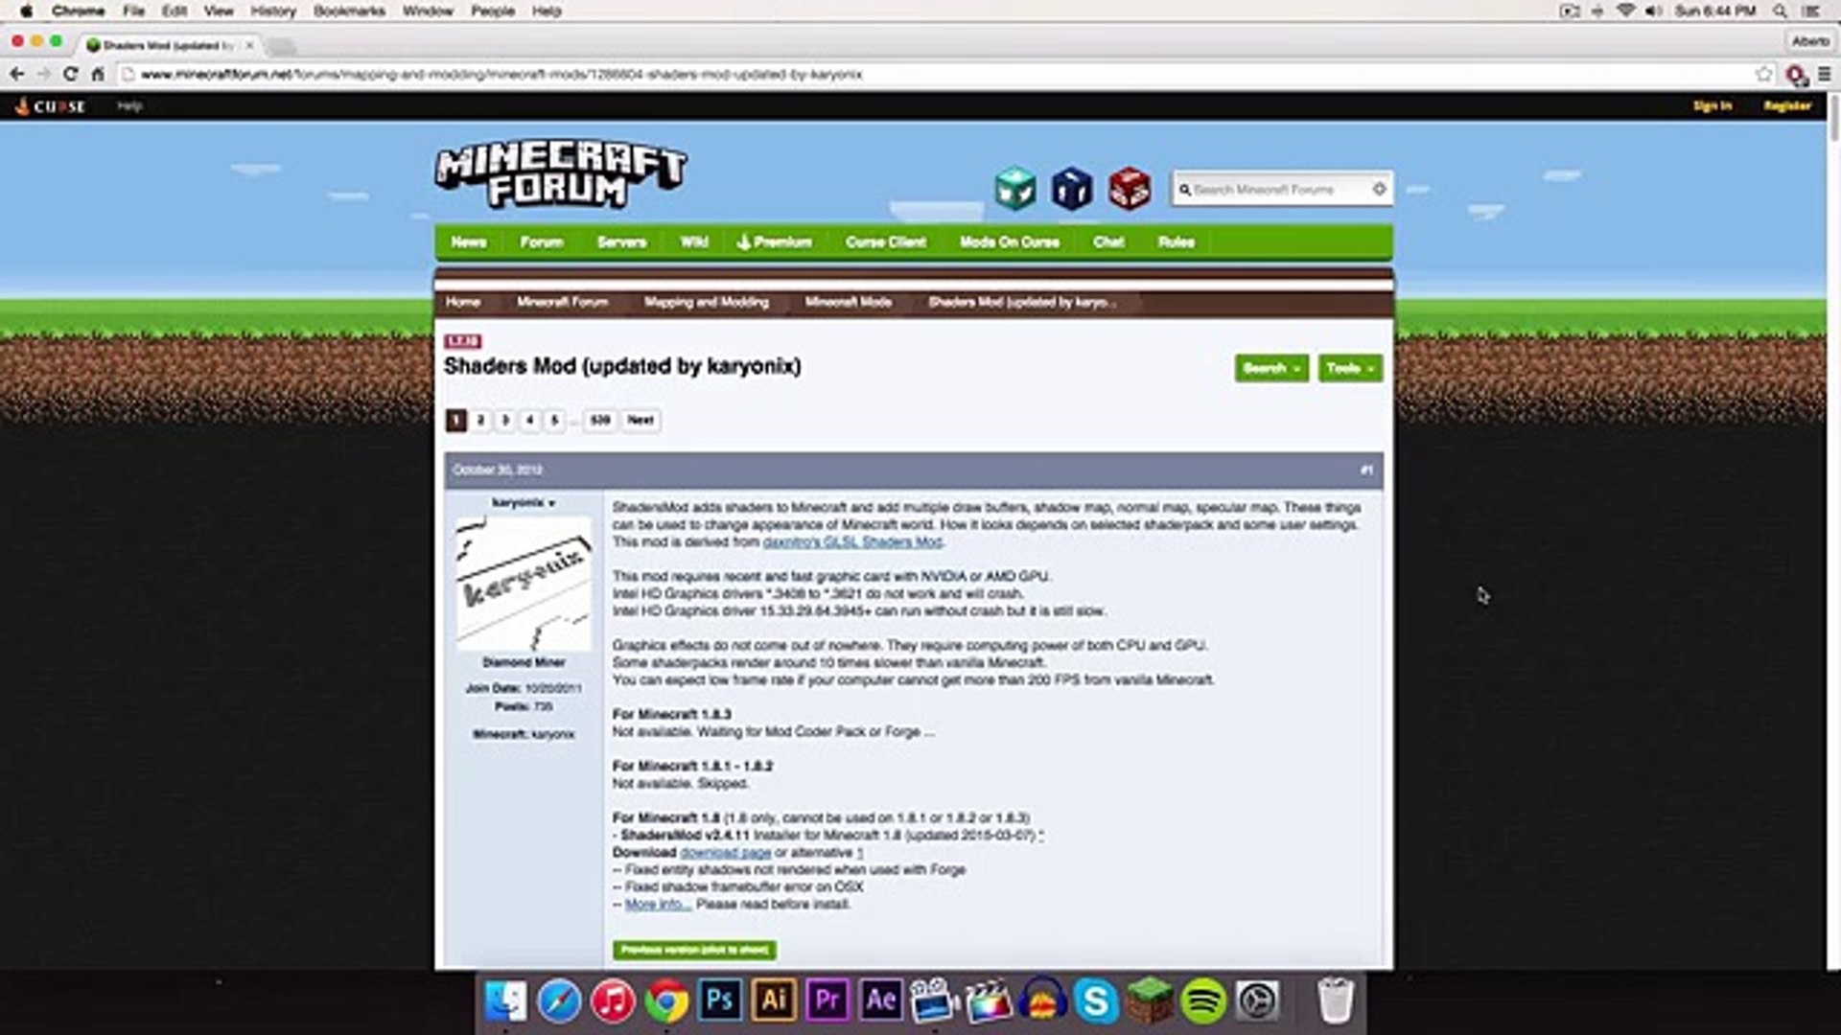Click the Minecraft Forum logo
The width and height of the screenshot is (1841, 1035).
[x=560, y=176]
